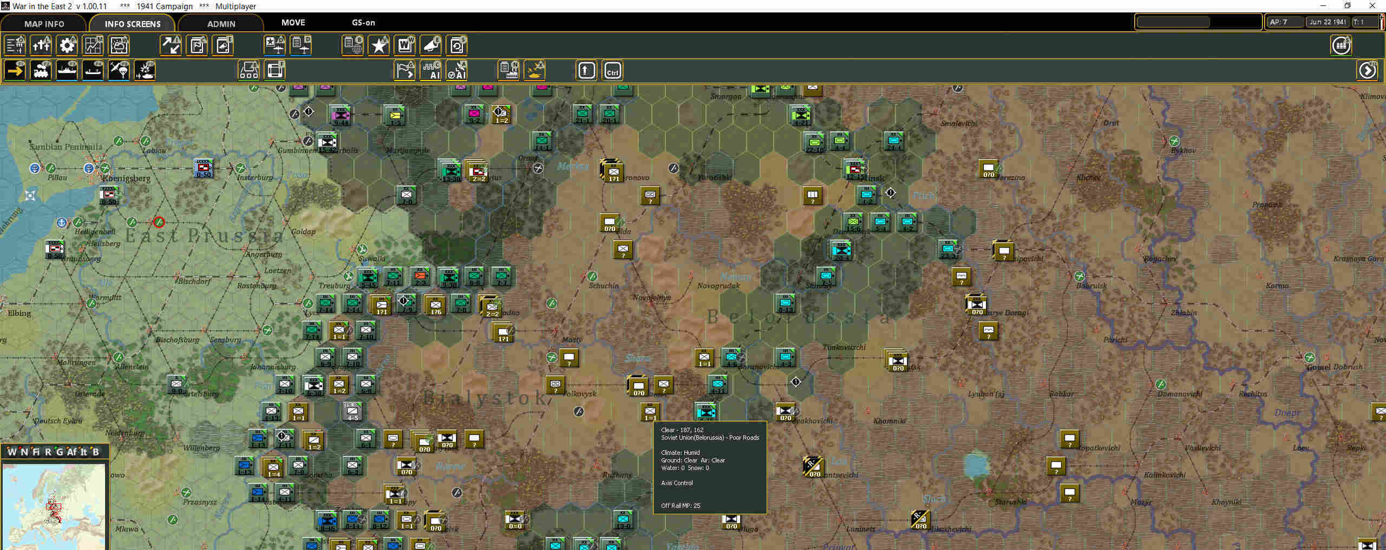Click the Af filter on minimap bar
The image size is (1386, 550).
[x=71, y=452]
